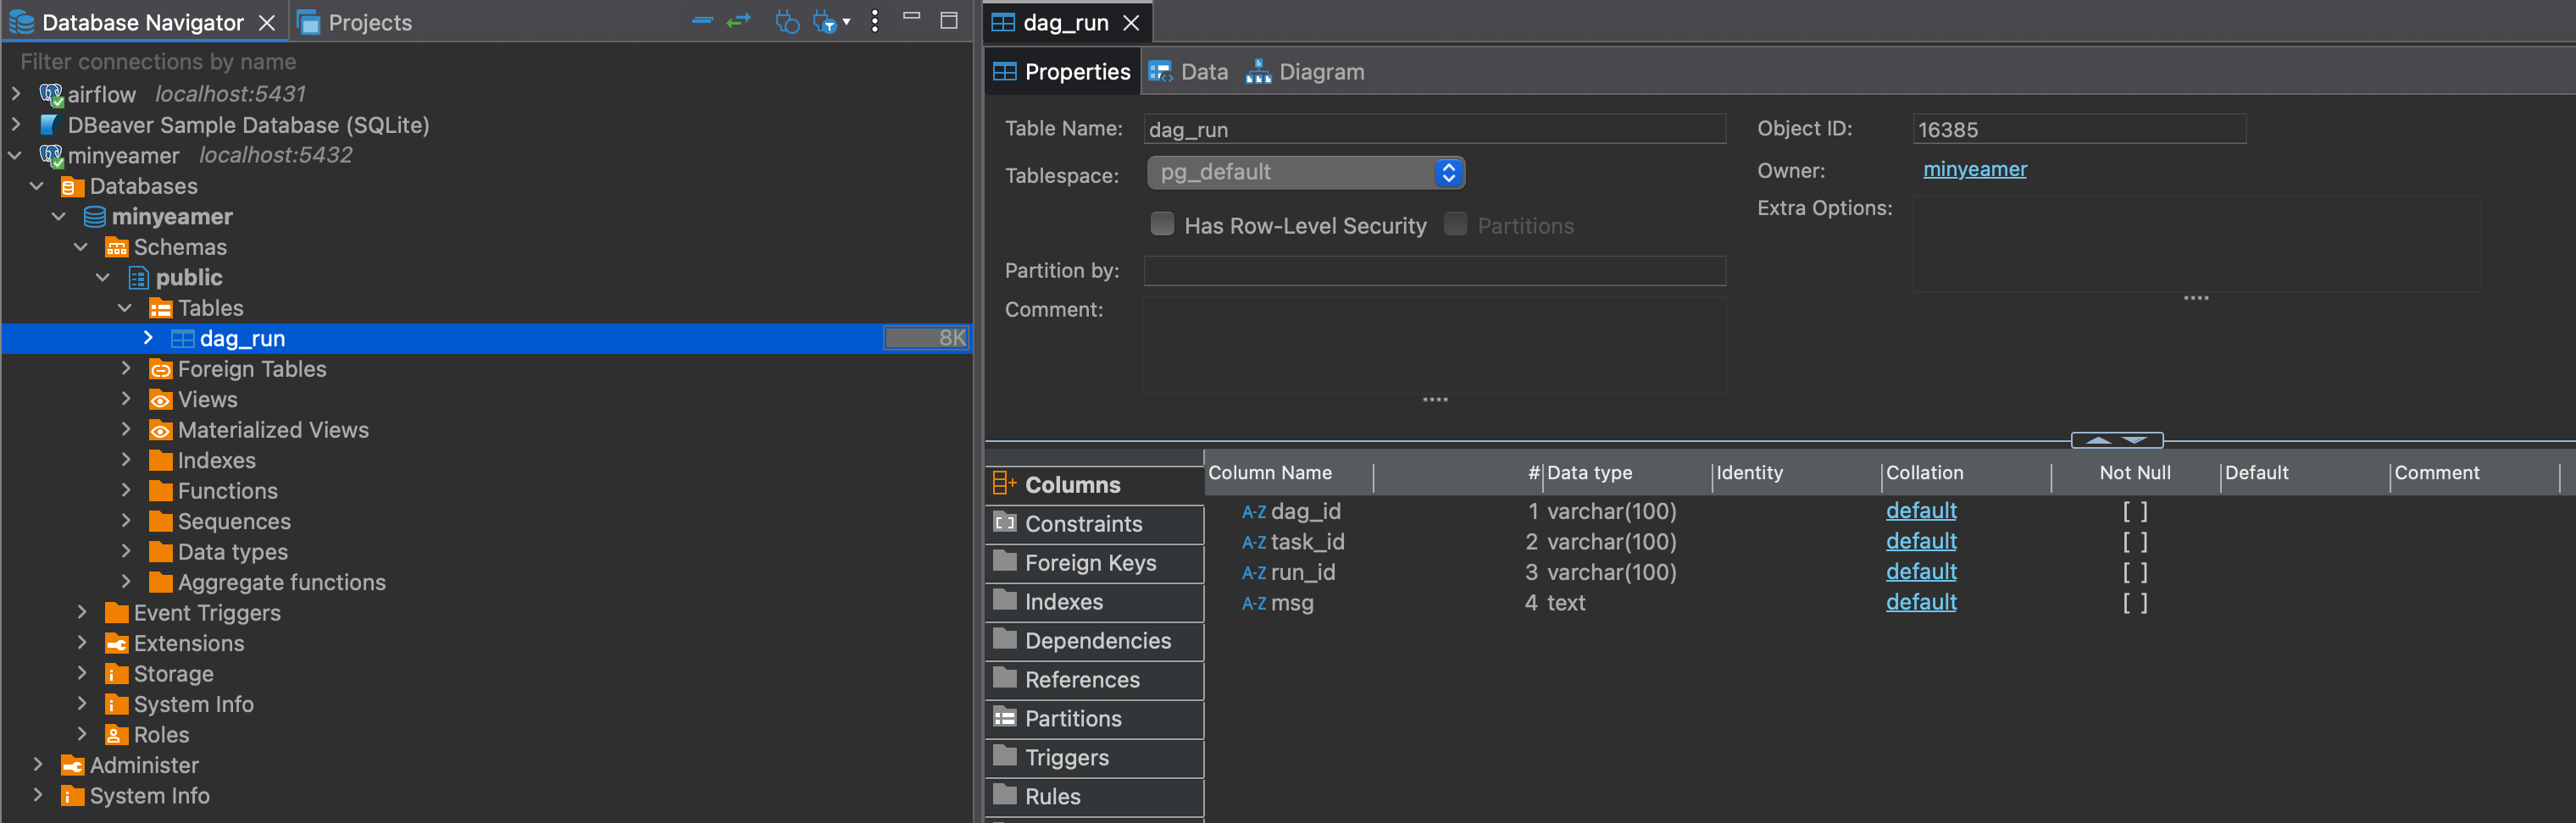Click the Roles folder icon
2576x823 pixels.
[117, 735]
